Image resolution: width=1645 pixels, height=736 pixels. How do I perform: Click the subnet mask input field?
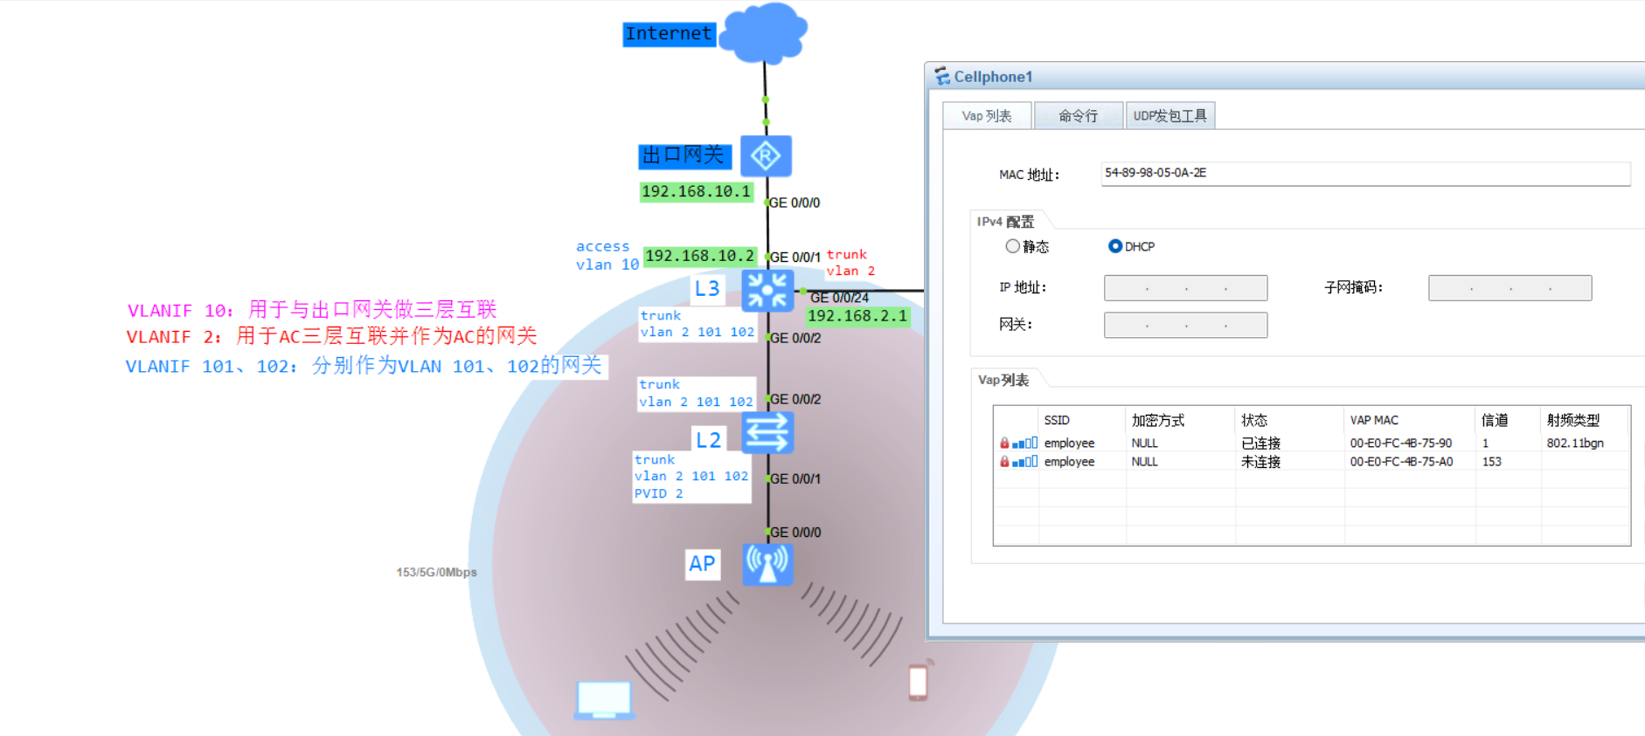(x=1510, y=288)
